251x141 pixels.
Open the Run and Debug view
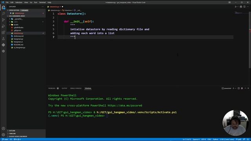(x=4, y=26)
